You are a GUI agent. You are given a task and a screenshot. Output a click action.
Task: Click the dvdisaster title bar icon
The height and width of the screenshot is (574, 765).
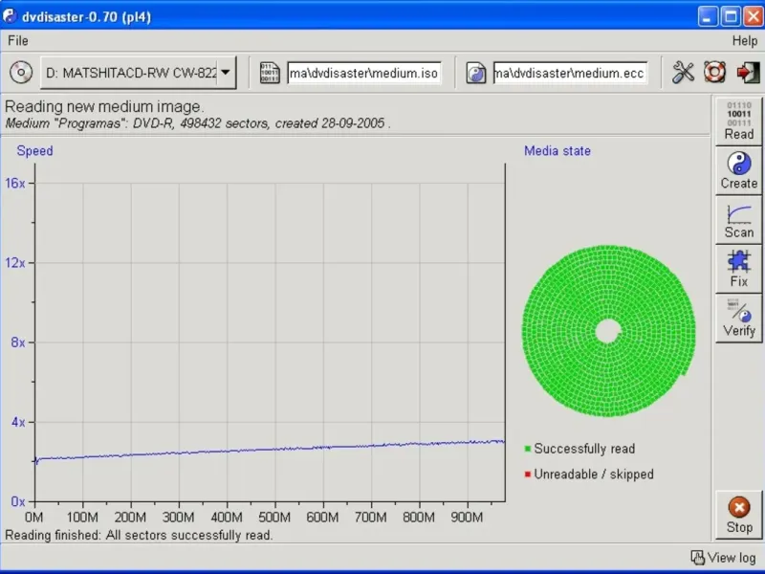[10, 15]
